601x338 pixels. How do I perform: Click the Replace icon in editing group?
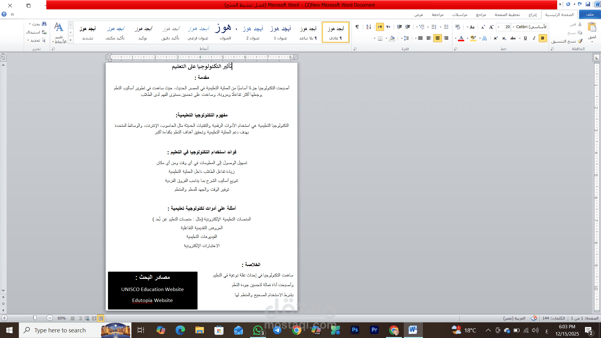coord(44,32)
